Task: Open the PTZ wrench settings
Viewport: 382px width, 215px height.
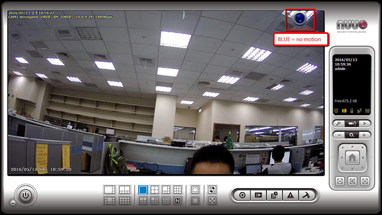Action: (x=339, y=123)
